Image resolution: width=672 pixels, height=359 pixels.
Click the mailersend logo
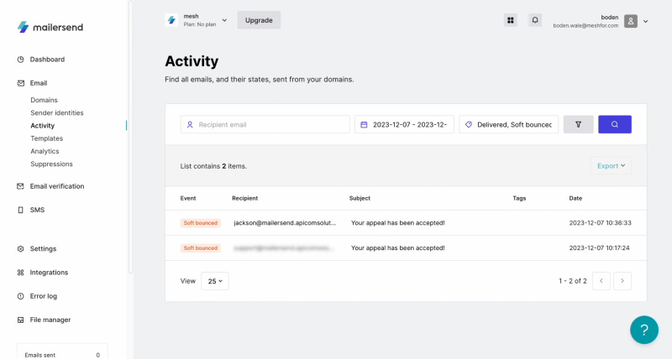point(52,27)
